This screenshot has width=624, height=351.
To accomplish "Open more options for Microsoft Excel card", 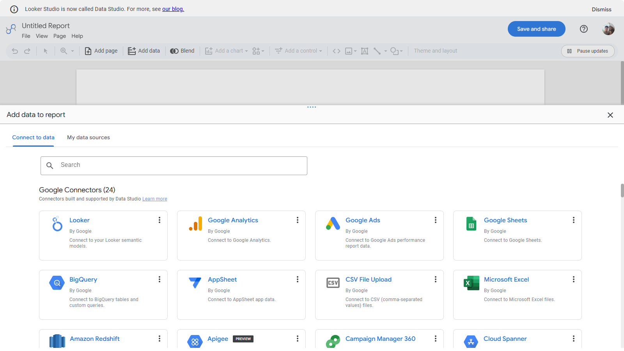I will click(574, 279).
